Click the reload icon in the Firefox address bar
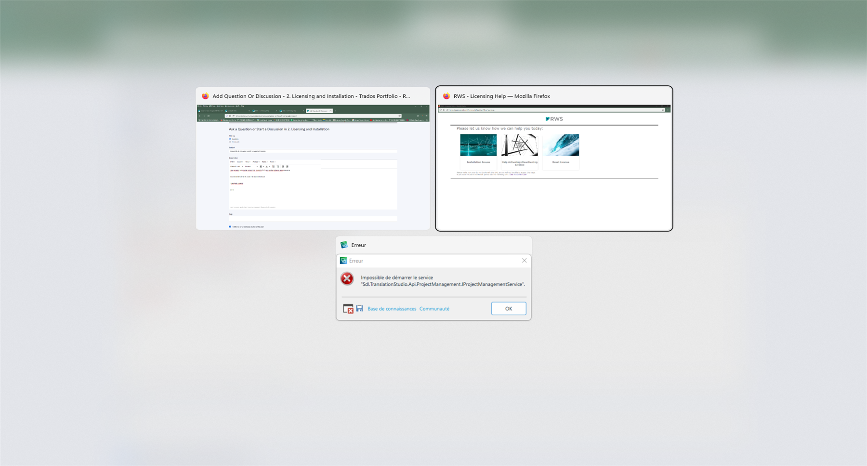Screen dimensions: 867x466 pos(209,116)
